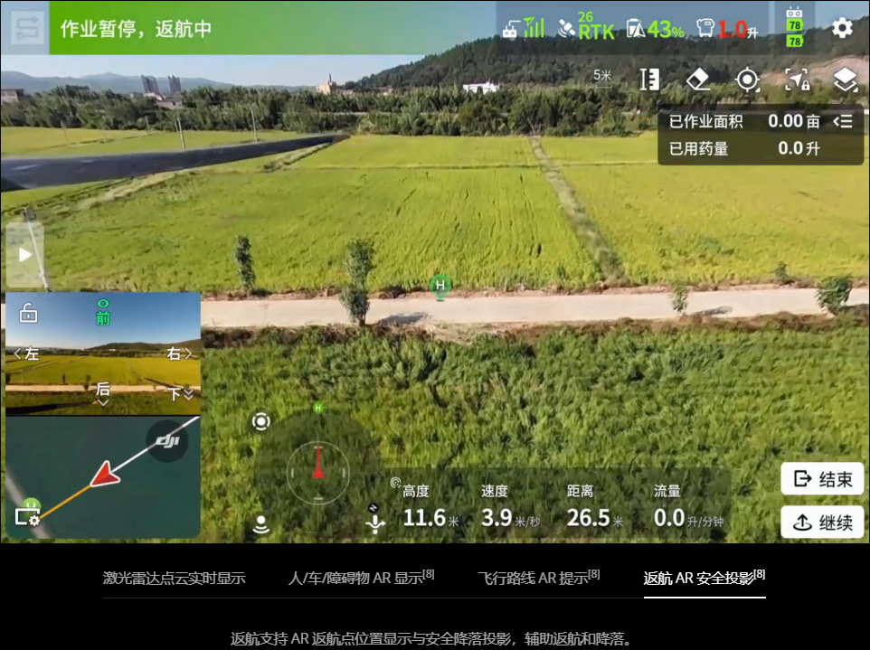
Task: Switch camera to the downward view
Action: pyautogui.click(x=179, y=393)
